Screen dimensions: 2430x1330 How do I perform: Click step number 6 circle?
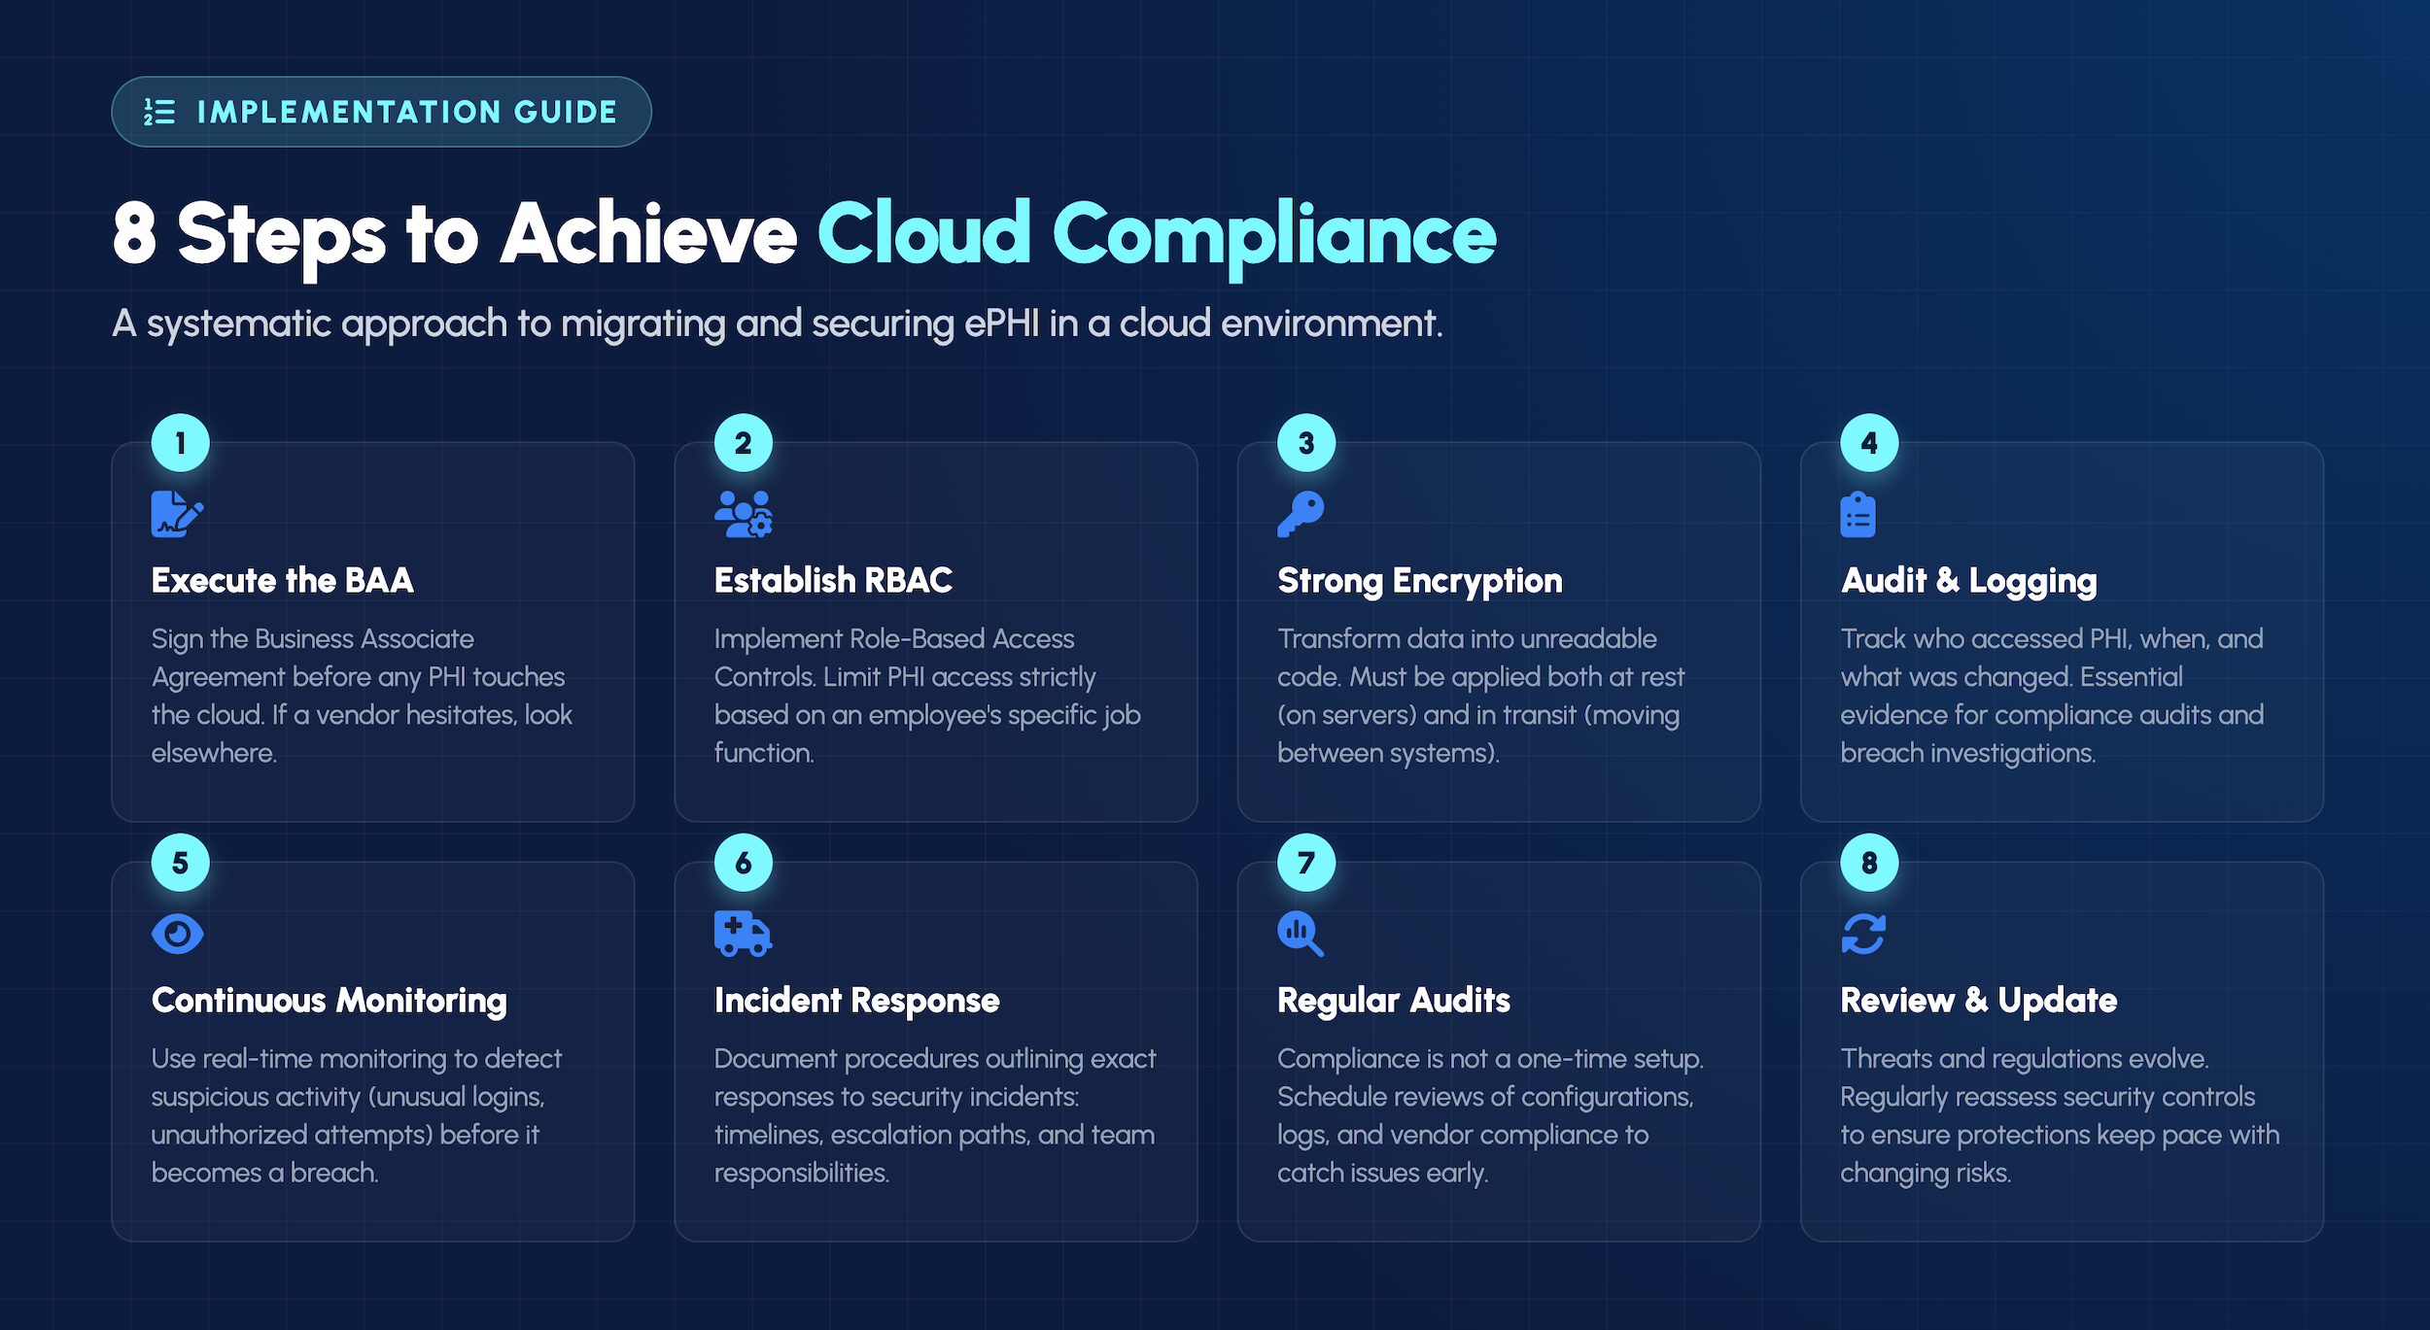click(x=743, y=863)
